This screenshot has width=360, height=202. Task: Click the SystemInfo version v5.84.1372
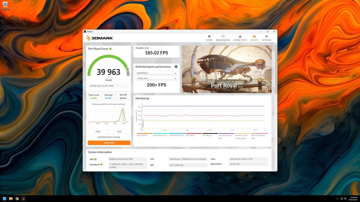[248, 164]
